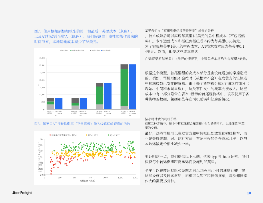Image resolution: width=263 pixels, height=203 pixels.
Task: Click the blue total freight price legend entry
Action: (106, 51)
